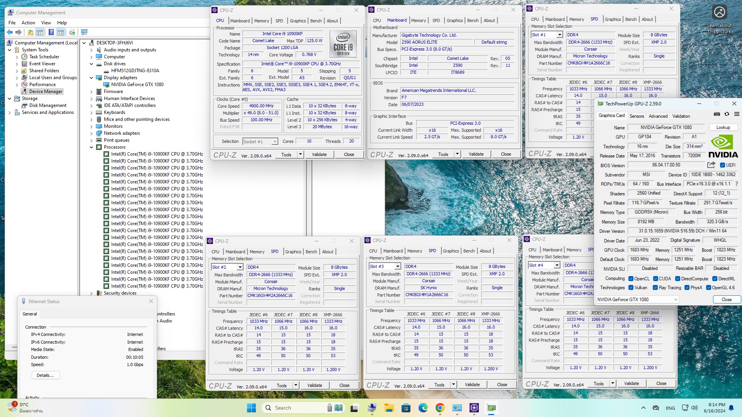
Task: Click the Bus Interface question mark in GPU-Z
Action: pyautogui.click(x=737, y=184)
